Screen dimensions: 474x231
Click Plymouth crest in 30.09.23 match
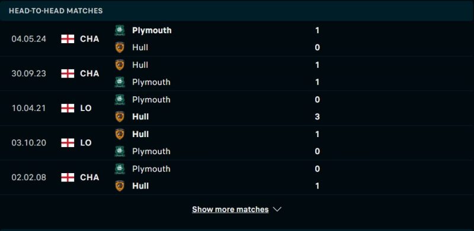click(x=120, y=82)
